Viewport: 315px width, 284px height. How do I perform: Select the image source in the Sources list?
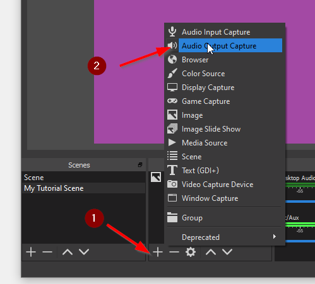[156, 177]
